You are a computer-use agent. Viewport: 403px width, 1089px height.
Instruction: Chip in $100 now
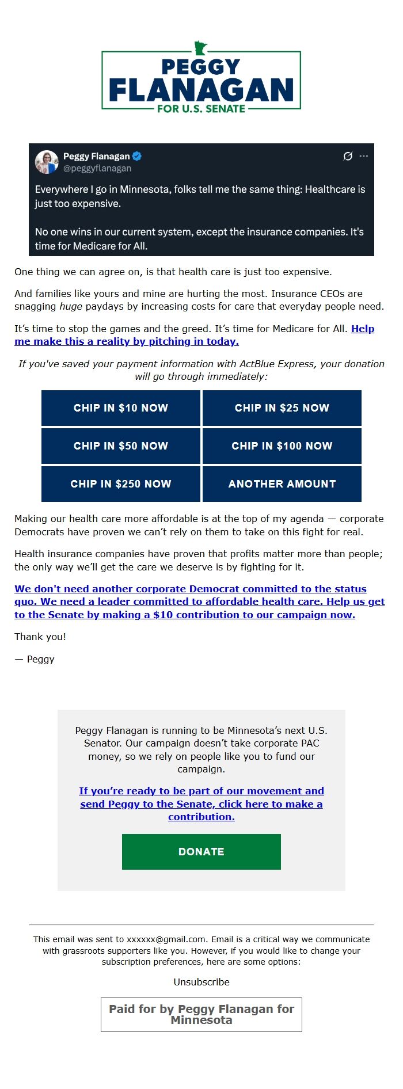point(282,445)
